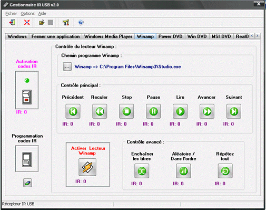Click the eraser icon under Programmation codes
266x210 pixels.
[x=27, y=183]
